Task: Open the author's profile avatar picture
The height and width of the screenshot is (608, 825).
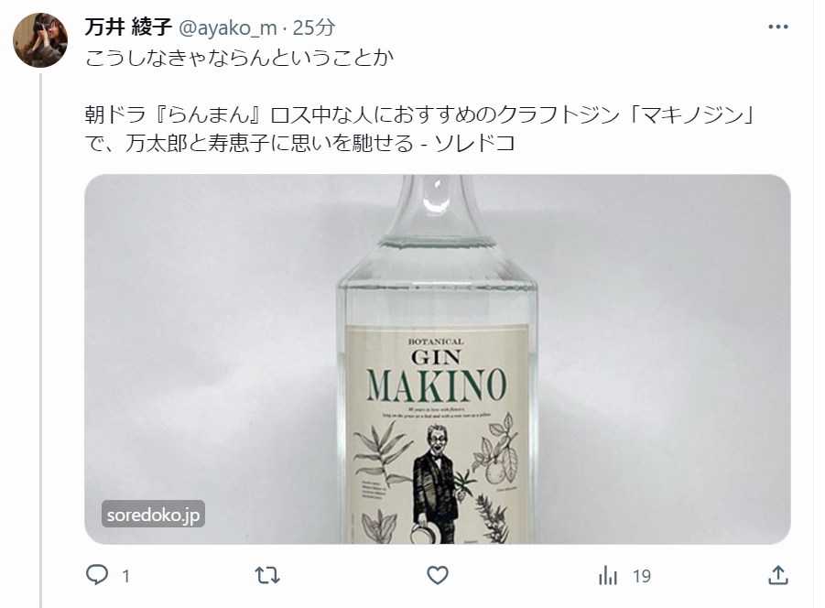Action: (x=40, y=40)
